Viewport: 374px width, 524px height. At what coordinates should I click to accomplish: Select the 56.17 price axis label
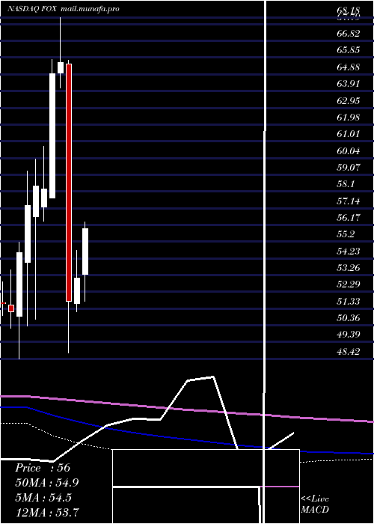pos(349,218)
